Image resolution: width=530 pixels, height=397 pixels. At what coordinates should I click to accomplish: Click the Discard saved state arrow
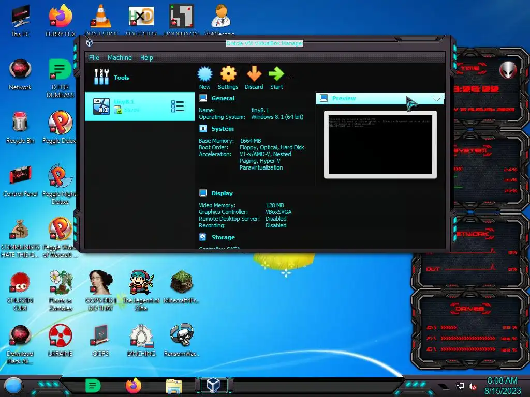(x=254, y=74)
